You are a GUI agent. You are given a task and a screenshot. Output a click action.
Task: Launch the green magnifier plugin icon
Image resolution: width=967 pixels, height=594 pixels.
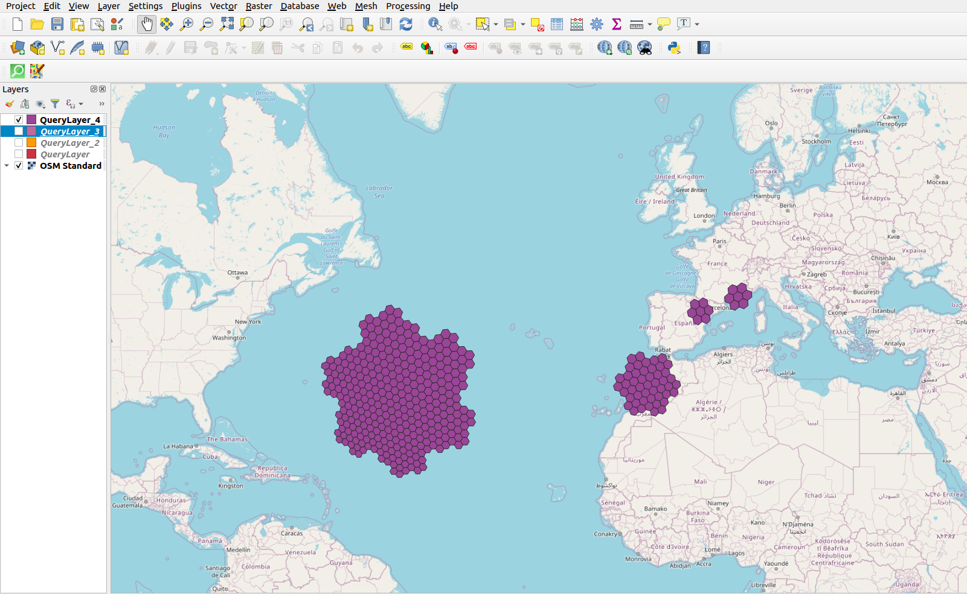(18, 71)
